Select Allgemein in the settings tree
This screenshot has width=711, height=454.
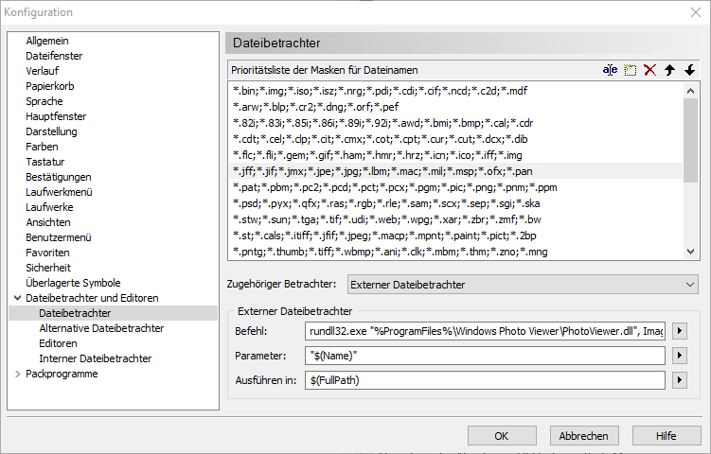click(x=47, y=41)
